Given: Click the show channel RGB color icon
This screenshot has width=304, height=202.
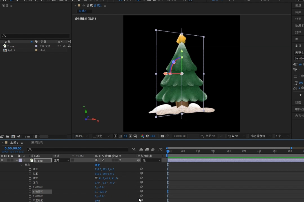Looking at the screenshot, I should (142, 136).
